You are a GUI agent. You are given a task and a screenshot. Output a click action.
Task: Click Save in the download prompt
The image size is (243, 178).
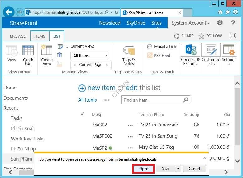click(x=166, y=169)
